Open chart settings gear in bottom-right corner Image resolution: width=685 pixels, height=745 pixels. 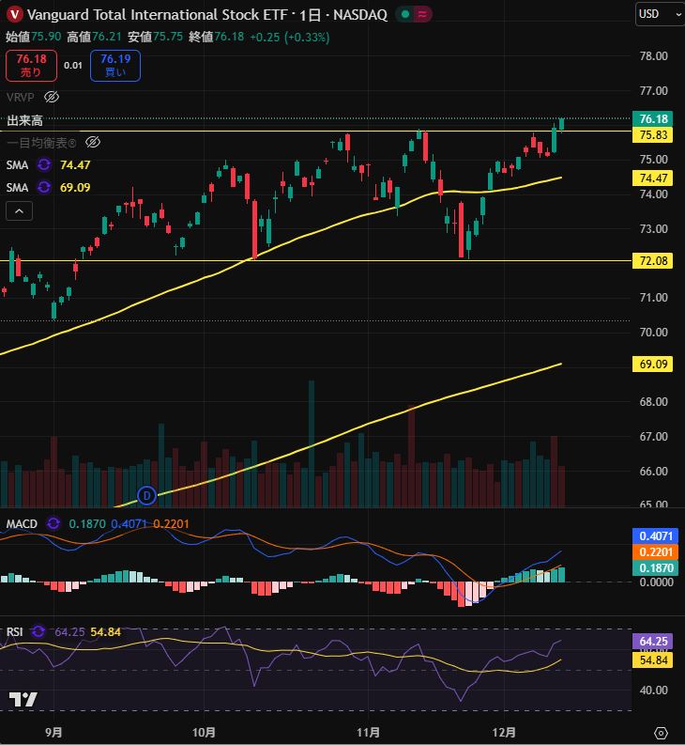coord(661,732)
